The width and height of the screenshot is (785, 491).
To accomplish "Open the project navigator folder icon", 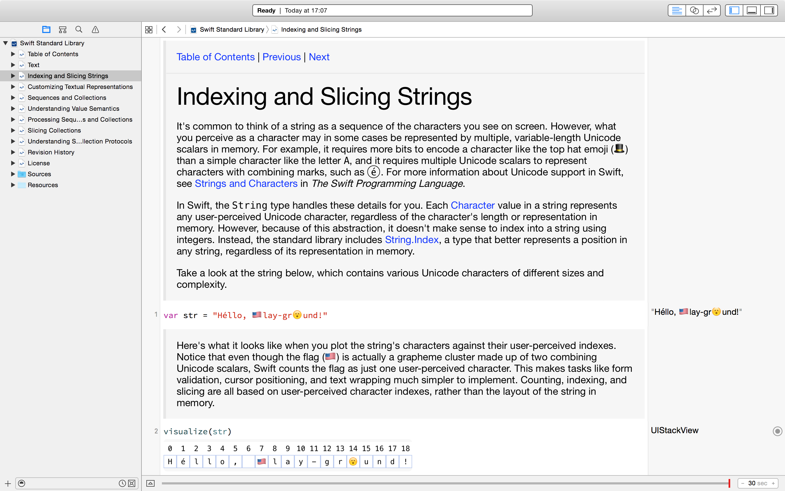I will [x=46, y=29].
